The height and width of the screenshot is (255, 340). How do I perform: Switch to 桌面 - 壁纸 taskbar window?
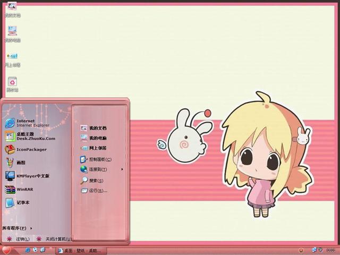81,251
